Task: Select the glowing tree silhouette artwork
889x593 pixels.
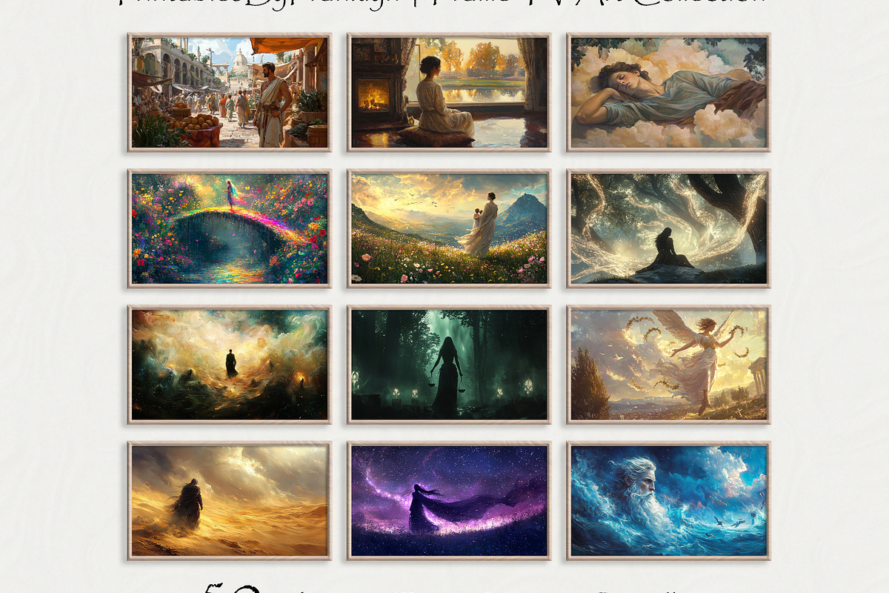Action: coord(669,228)
